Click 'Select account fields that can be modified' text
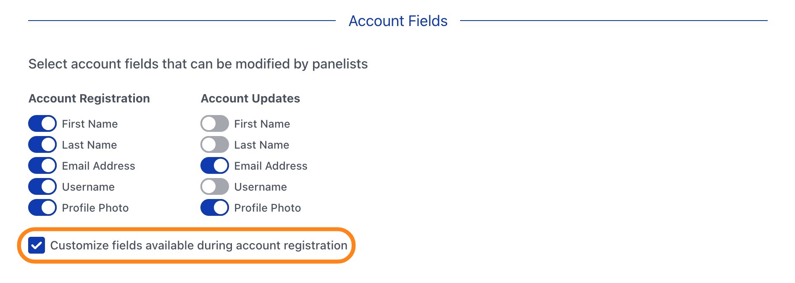 pos(198,64)
